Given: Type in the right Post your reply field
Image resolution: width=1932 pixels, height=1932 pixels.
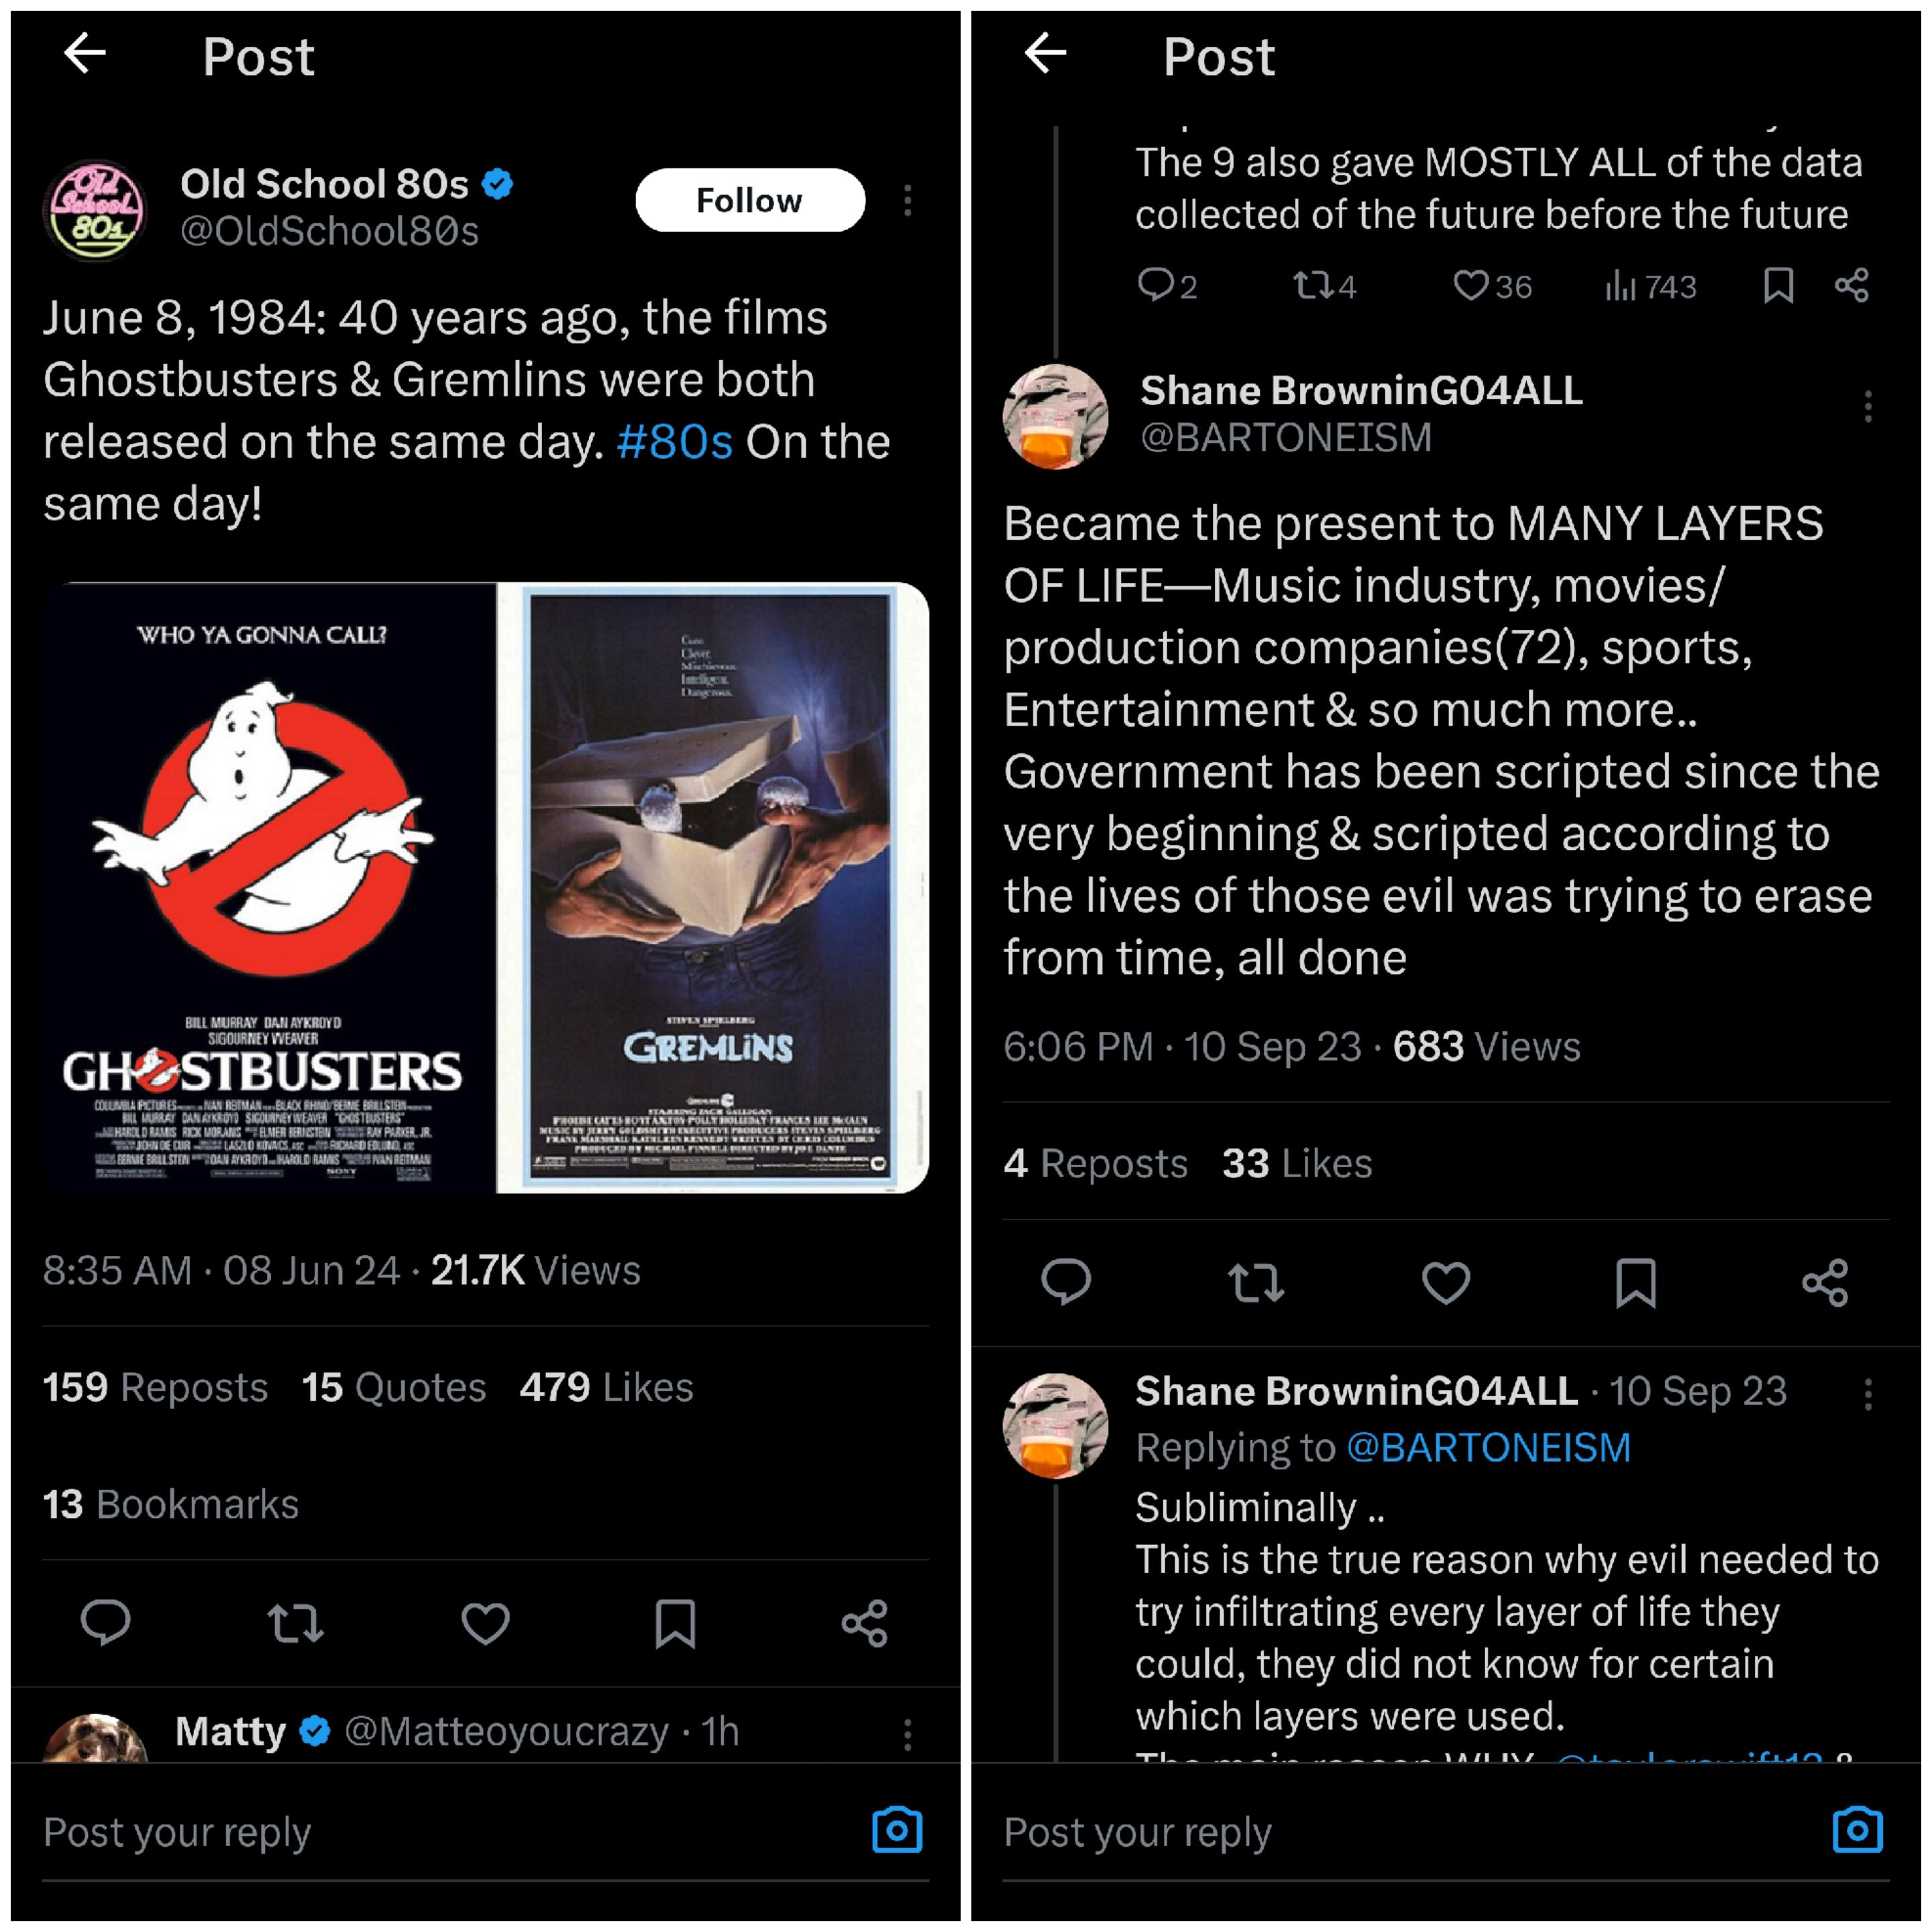Looking at the screenshot, I should pos(1400,1832).
